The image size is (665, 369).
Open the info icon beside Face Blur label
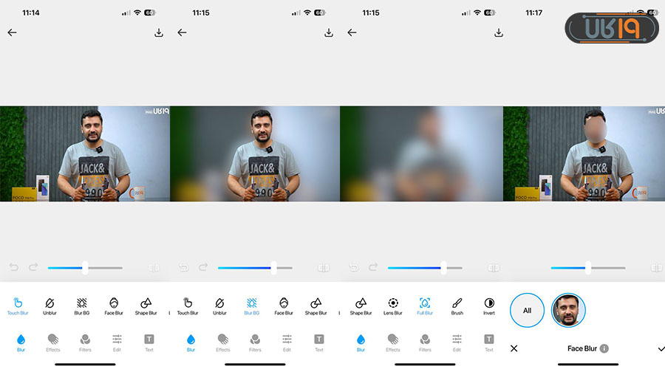604,348
